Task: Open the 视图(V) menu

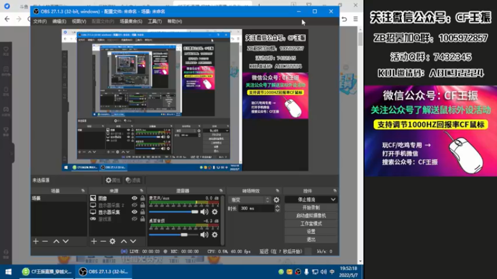Action: pos(79,21)
